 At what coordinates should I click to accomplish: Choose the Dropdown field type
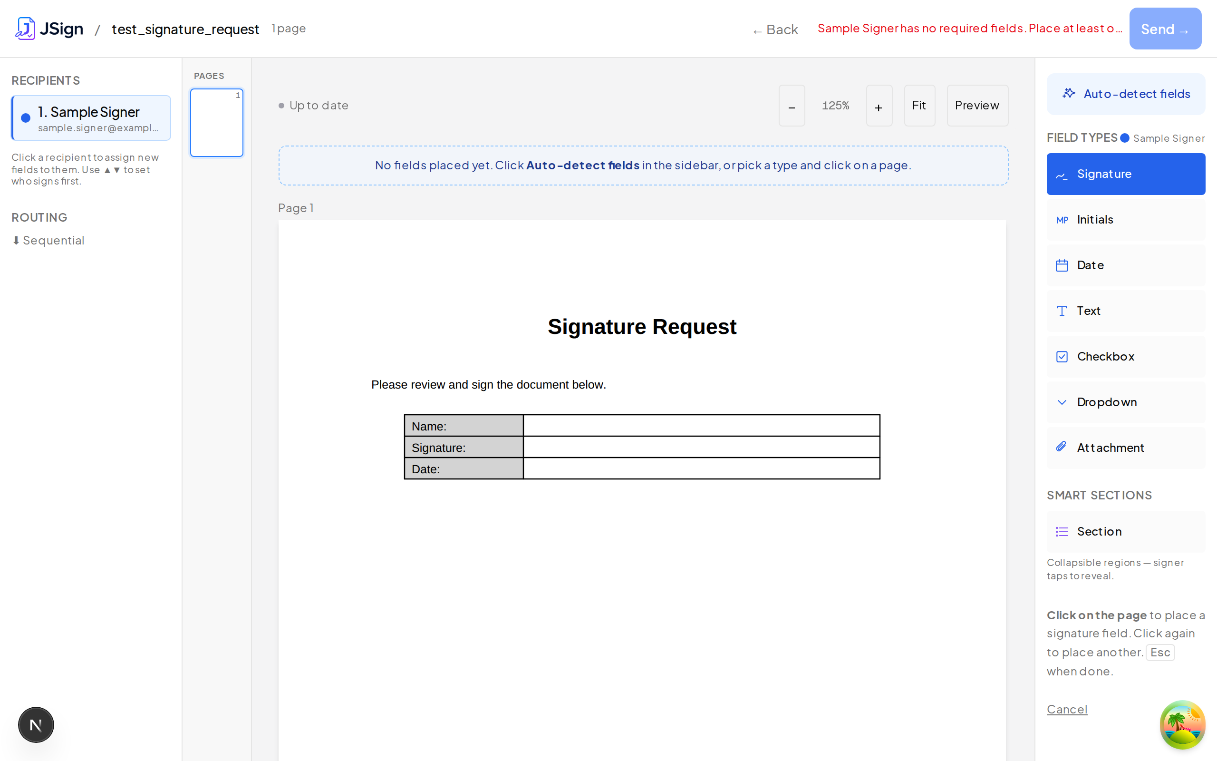(1125, 402)
